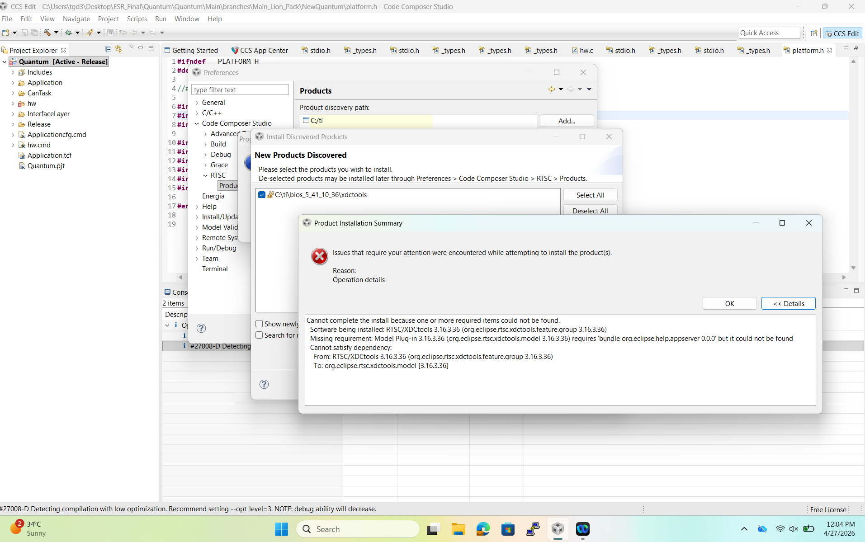Toggle the 'Search for' checkbox
Viewport: 865px width, 542px height.
pyautogui.click(x=259, y=335)
